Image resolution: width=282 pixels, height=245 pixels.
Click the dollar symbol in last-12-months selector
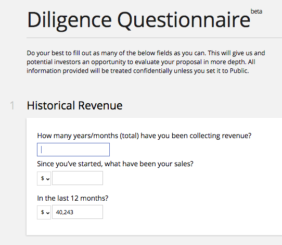(x=43, y=212)
